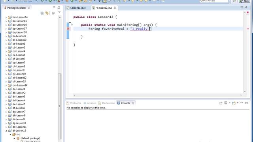Screen dimensions: 253x142
Task: Minimize the Console view
Action: (x=242, y=103)
